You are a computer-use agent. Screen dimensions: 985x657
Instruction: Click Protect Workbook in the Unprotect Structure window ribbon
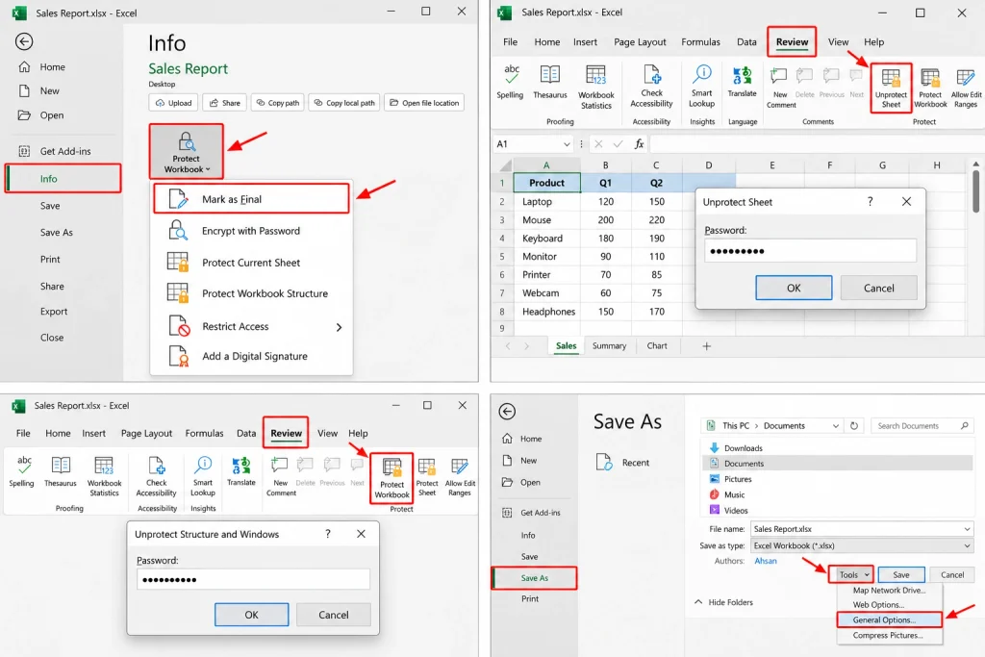(392, 478)
